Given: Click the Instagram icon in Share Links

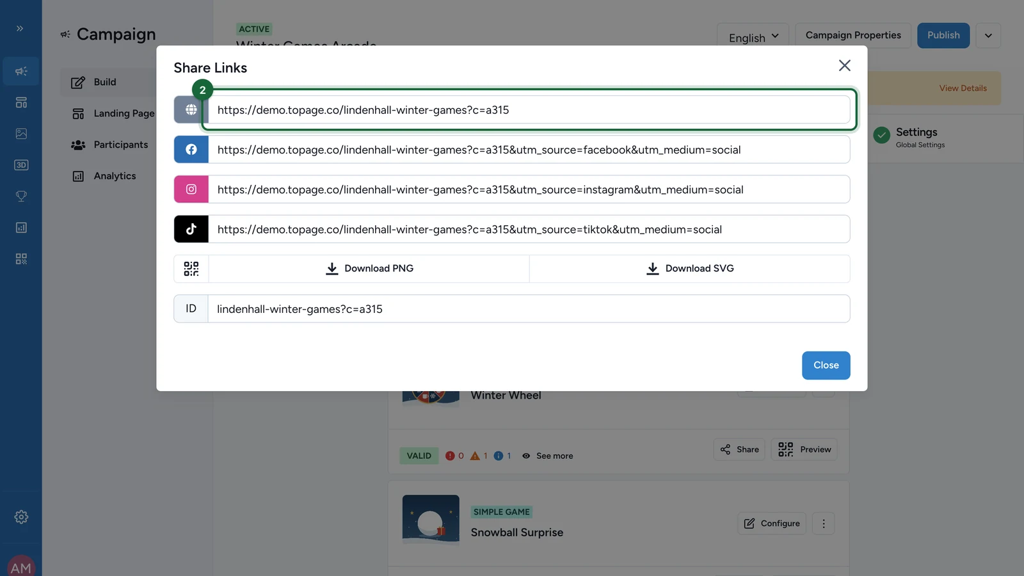Looking at the screenshot, I should [x=191, y=189].
